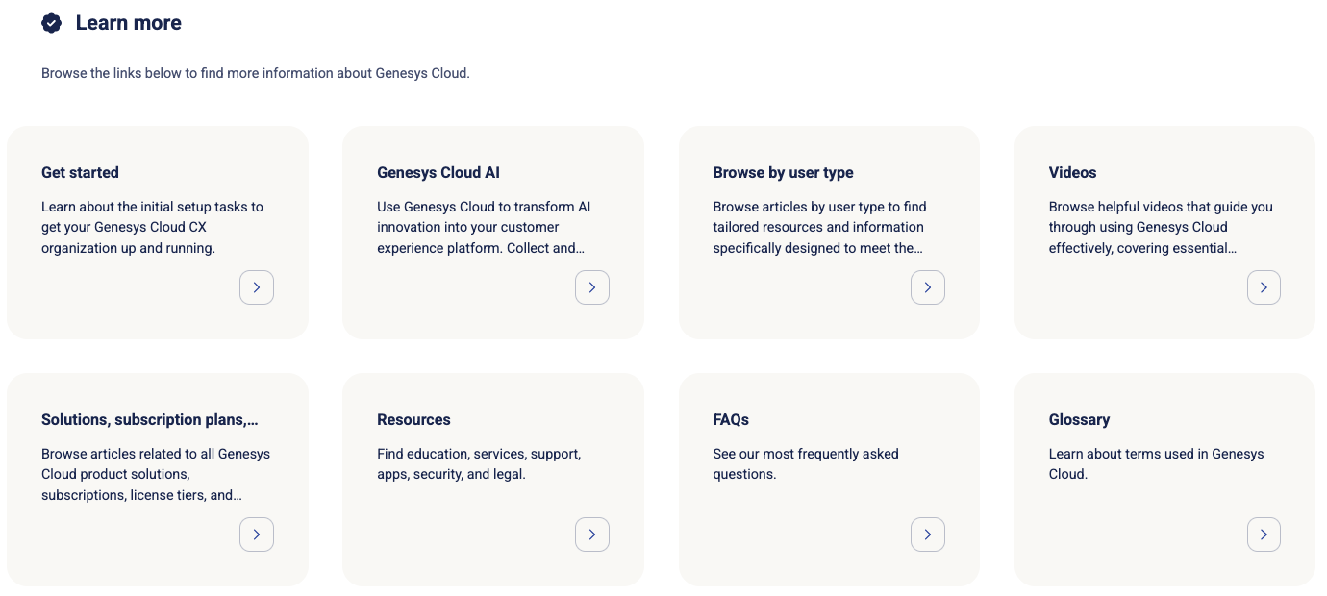Click the Browse by user type heading

783,173
